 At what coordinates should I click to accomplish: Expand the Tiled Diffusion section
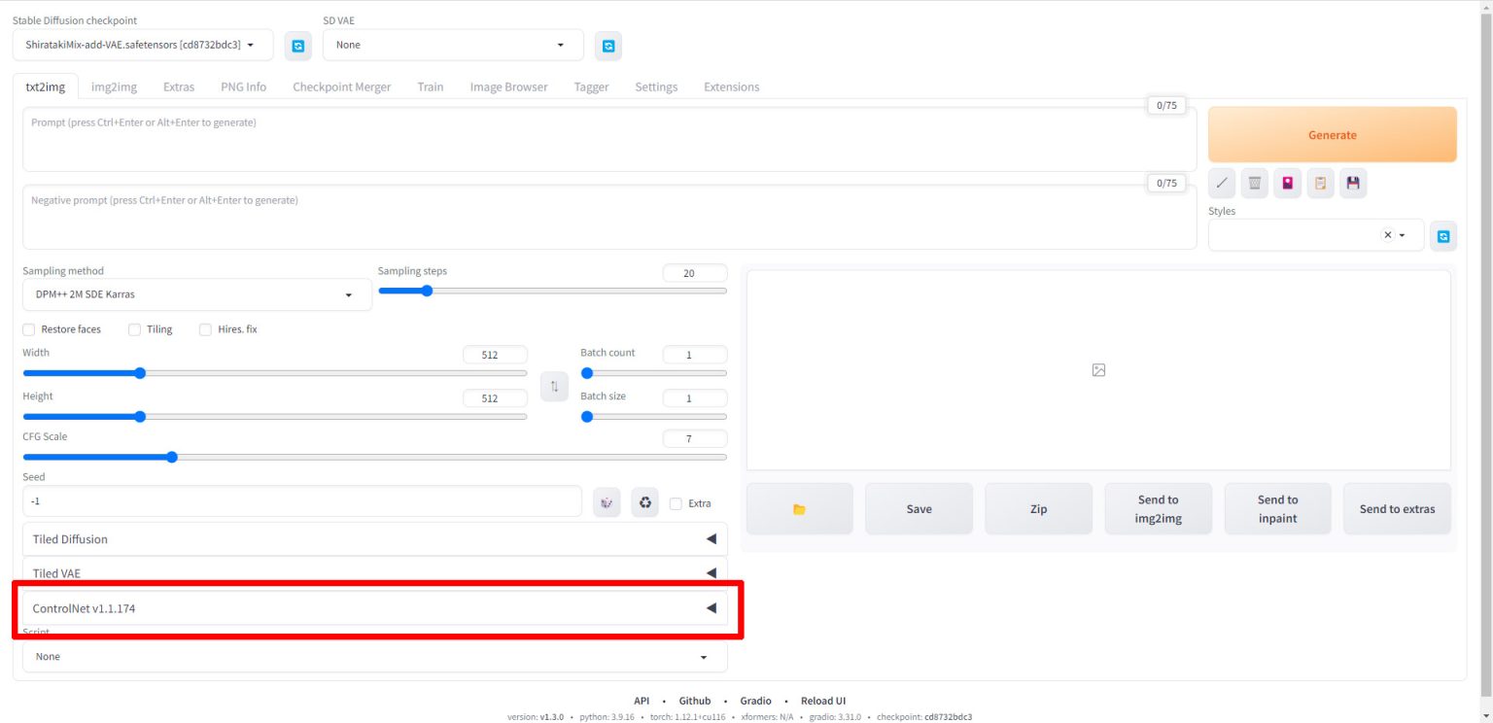pyautogui.click(x=374, y=539)
